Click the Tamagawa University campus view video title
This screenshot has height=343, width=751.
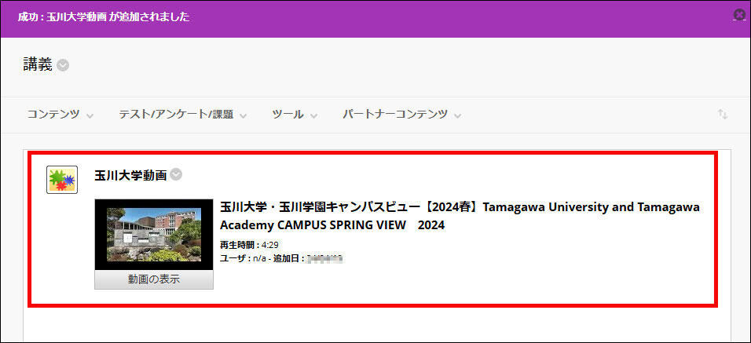click(x=460, y=216)
